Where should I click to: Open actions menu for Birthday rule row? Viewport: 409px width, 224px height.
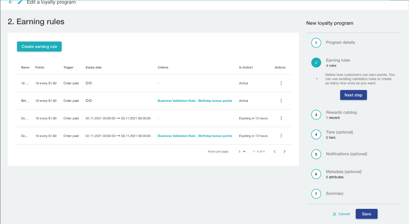click(x=281, y=101)
